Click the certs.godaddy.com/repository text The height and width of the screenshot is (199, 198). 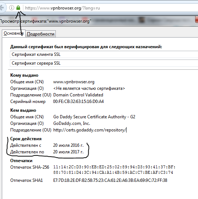(90, 130)
